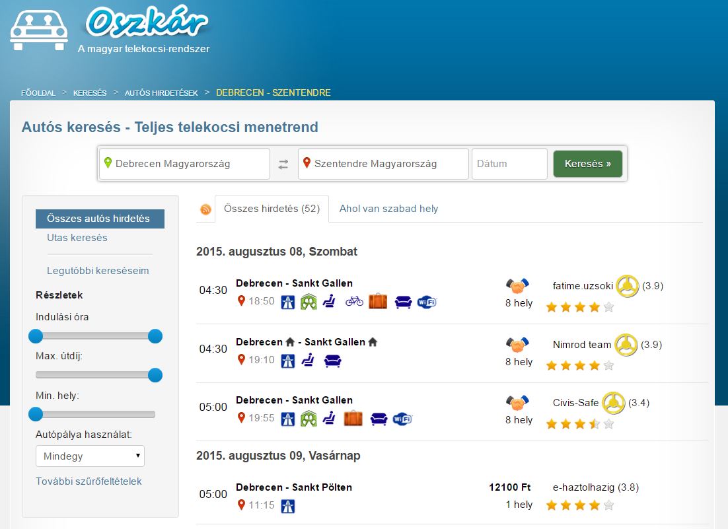This screenshot has height=529, width=728.
Task: Switch to the Ahol van szabad hely tab
Action: point(388,209)
